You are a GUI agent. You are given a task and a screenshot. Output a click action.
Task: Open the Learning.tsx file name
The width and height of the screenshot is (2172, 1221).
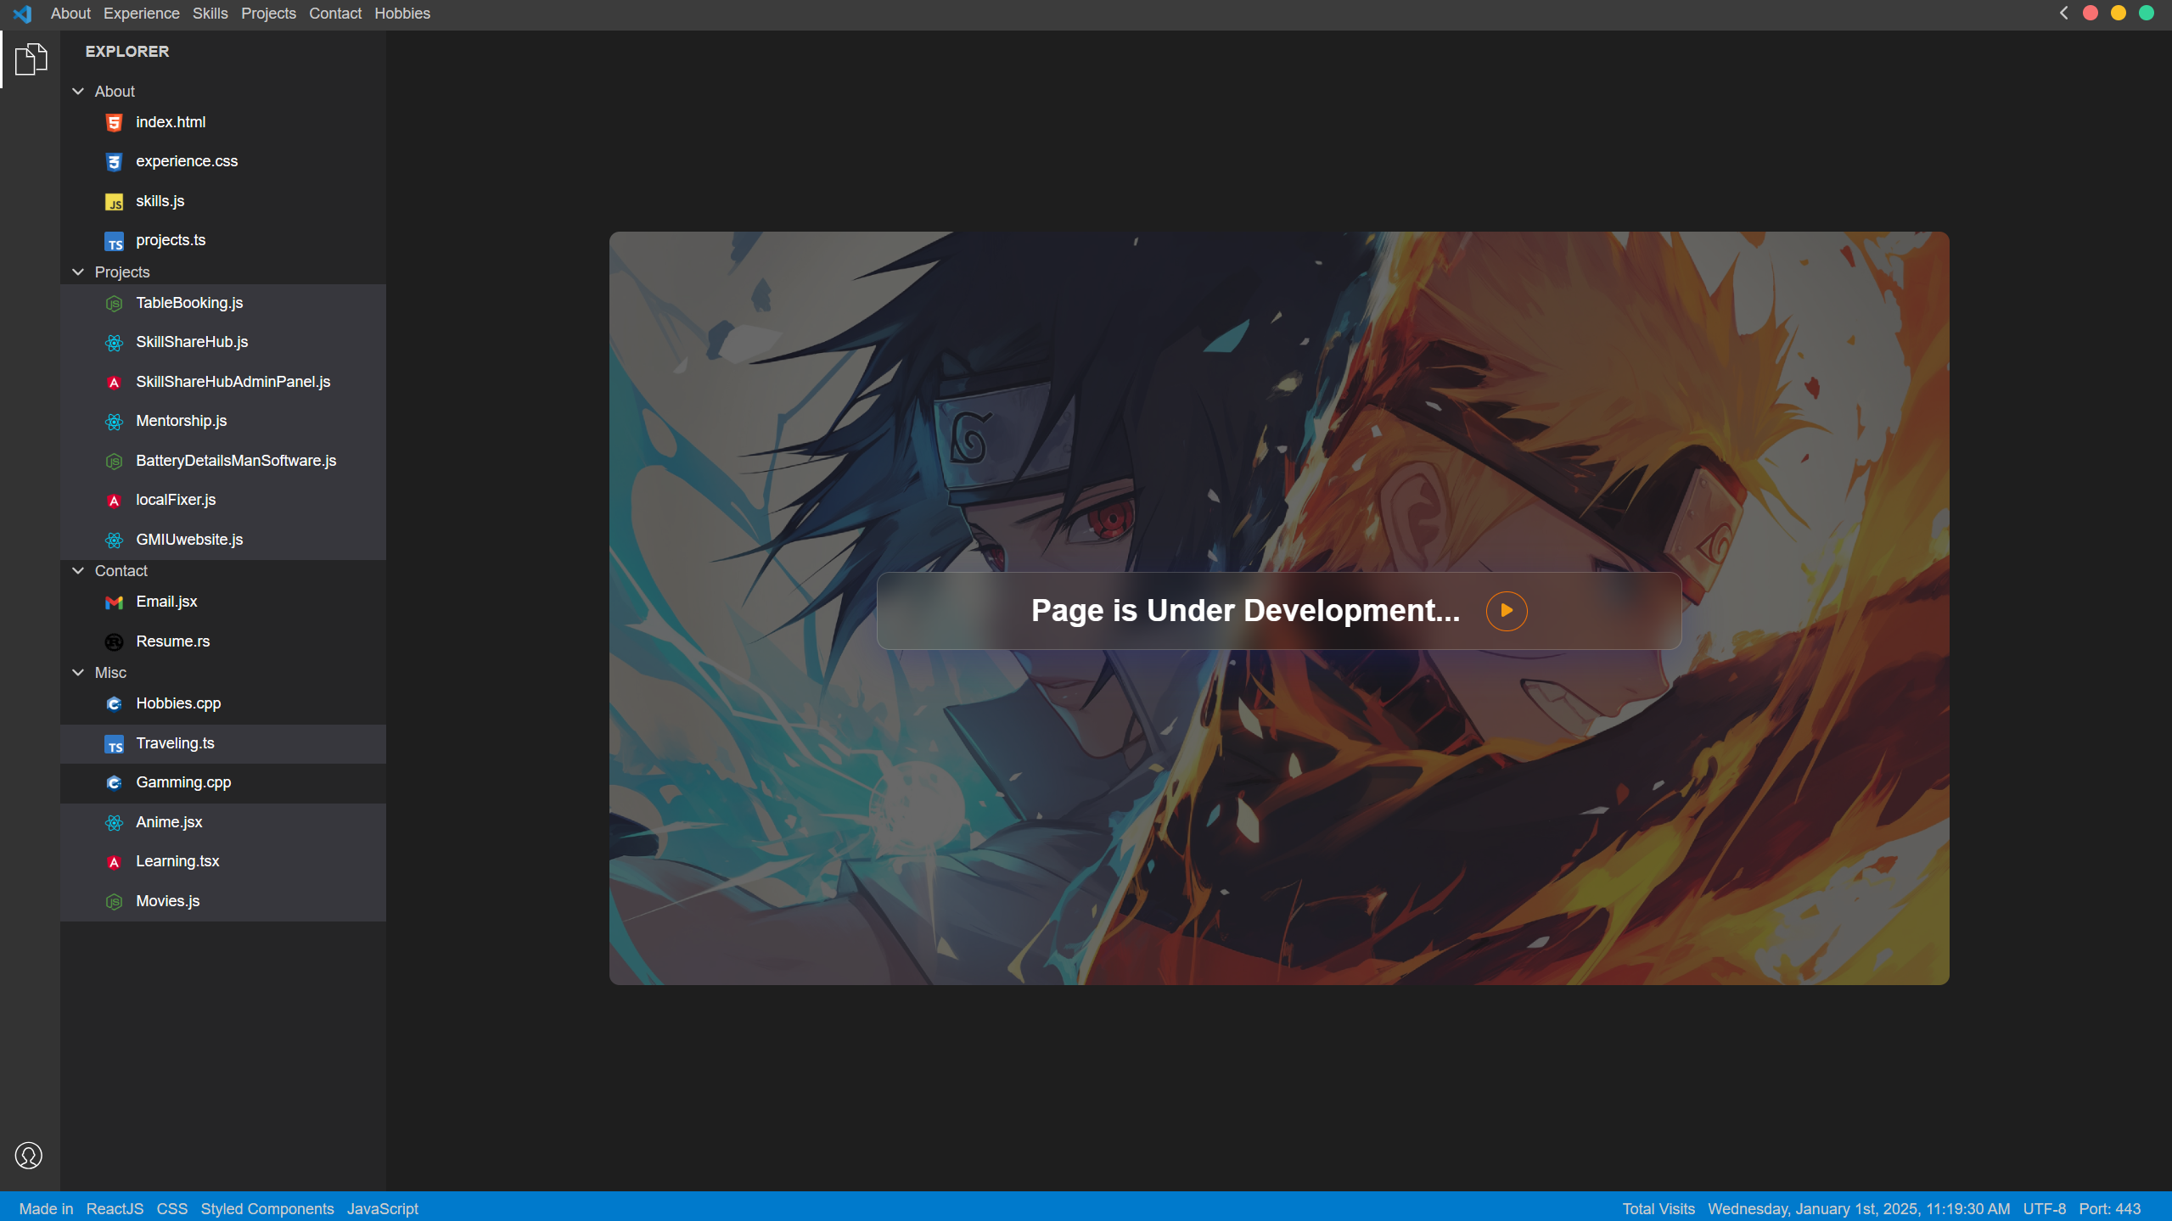click(x=177, y=861)
